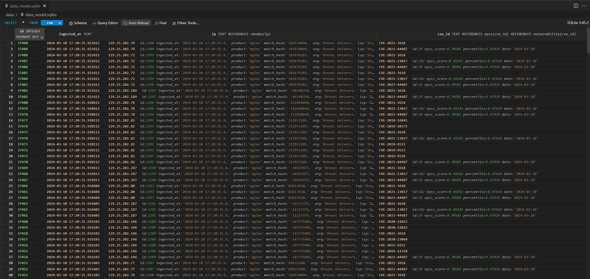Click the SELECT keyword label
The width and height of the screenshot is (590, 279).
tap(11, 23)
